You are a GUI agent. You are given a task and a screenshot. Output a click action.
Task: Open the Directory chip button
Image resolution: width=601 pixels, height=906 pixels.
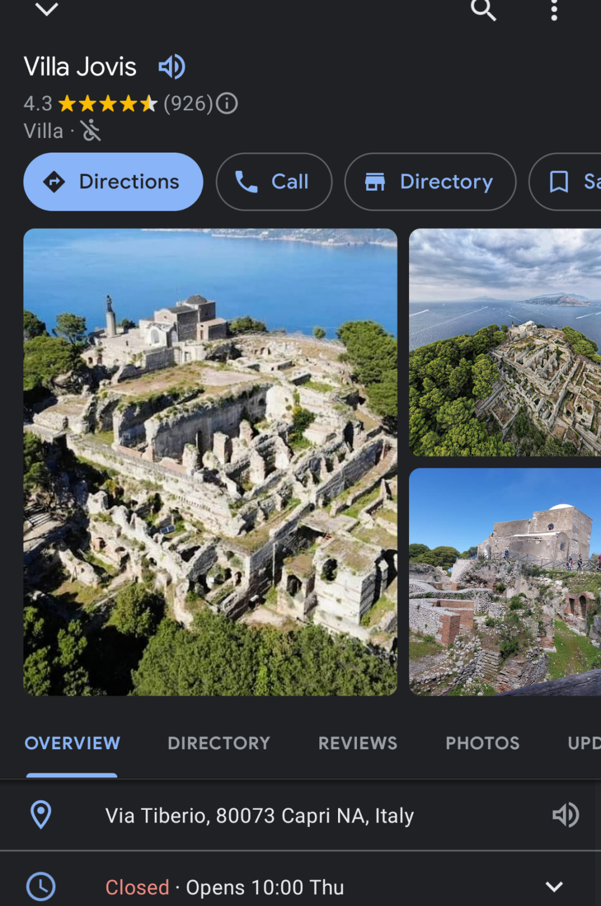(x=430, y=182)
